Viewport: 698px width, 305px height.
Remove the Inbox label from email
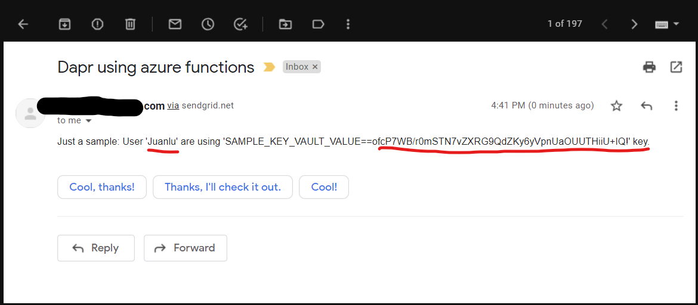(x=315, y=67)
